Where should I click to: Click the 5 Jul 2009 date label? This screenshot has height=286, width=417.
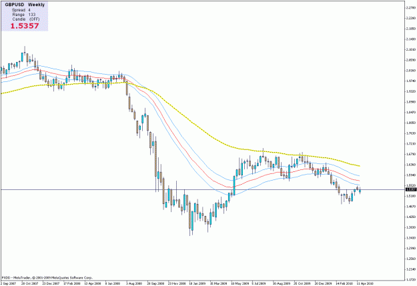click(x=260, y=283)
